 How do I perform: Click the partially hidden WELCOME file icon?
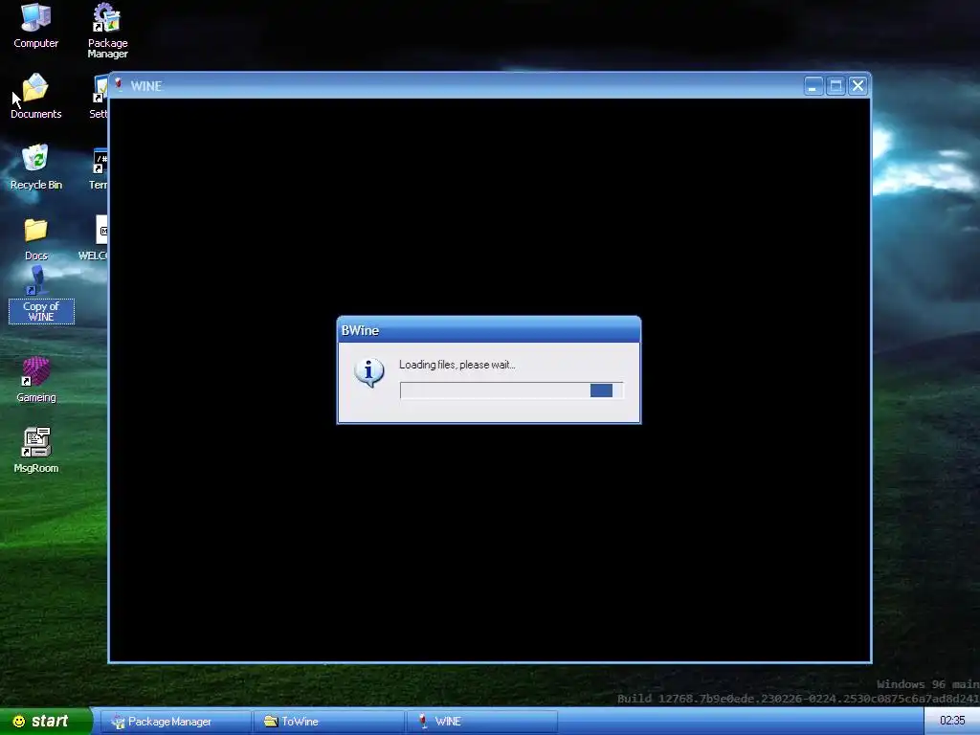[x=94, y=238]
